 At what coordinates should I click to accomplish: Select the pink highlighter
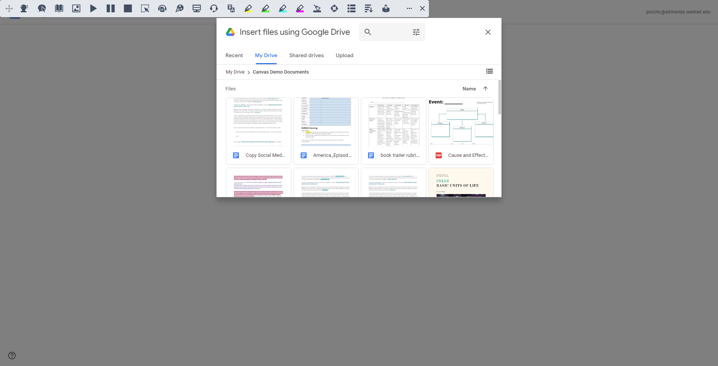point(300,8)
